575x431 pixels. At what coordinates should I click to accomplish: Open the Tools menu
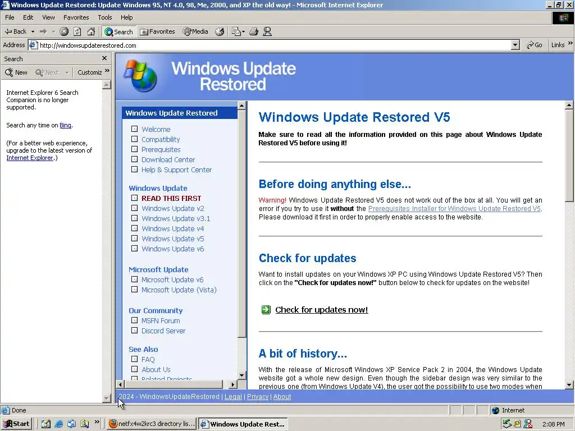[x=104, y=17]
